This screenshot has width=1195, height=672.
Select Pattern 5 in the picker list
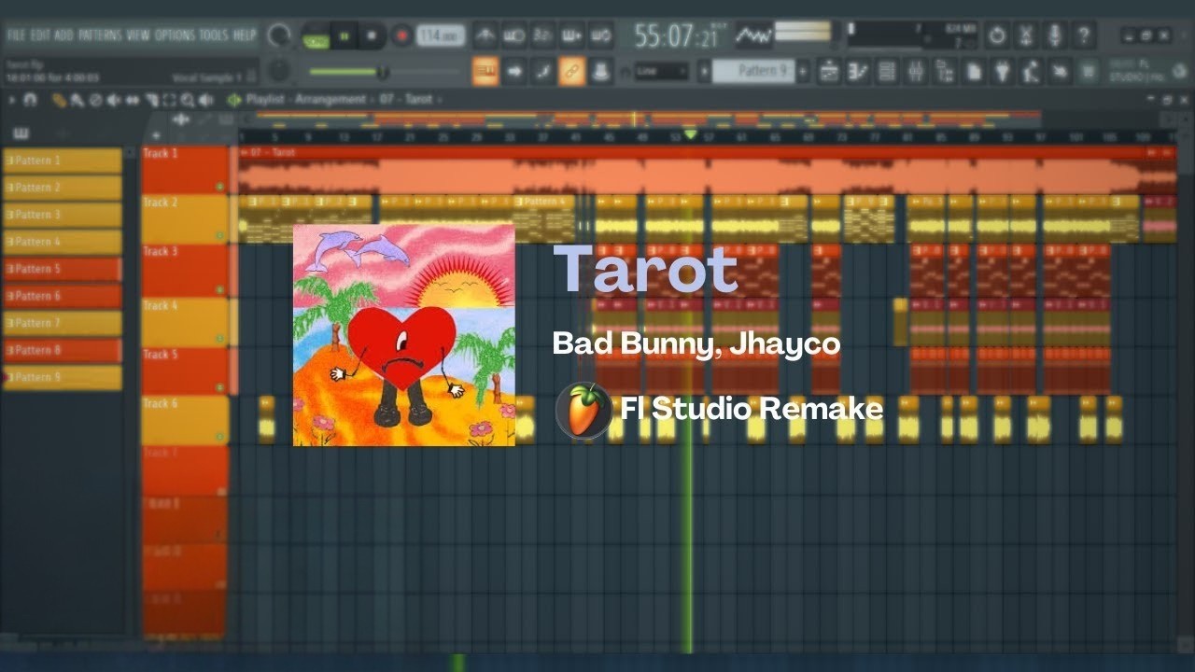[x=63, y=269]
